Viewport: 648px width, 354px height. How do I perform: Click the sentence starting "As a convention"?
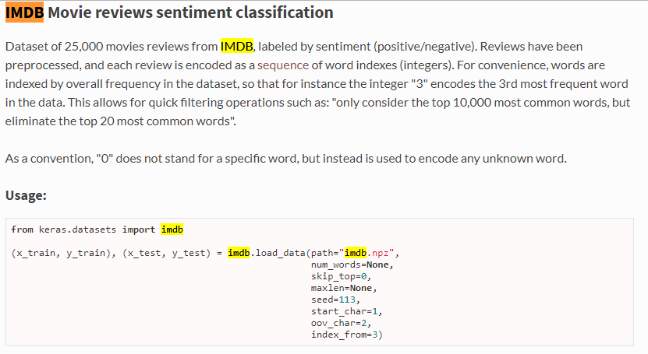pos(286,159)
